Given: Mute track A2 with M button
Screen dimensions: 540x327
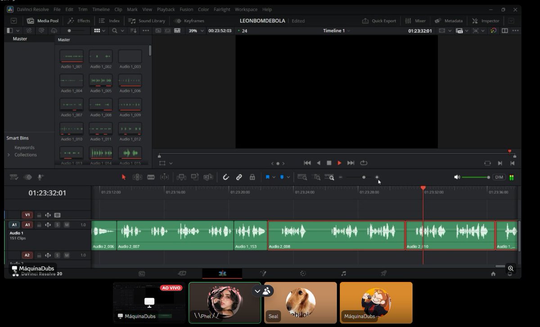Looking at the screenshot, I should pyautogui.click(x=67, y=255).
